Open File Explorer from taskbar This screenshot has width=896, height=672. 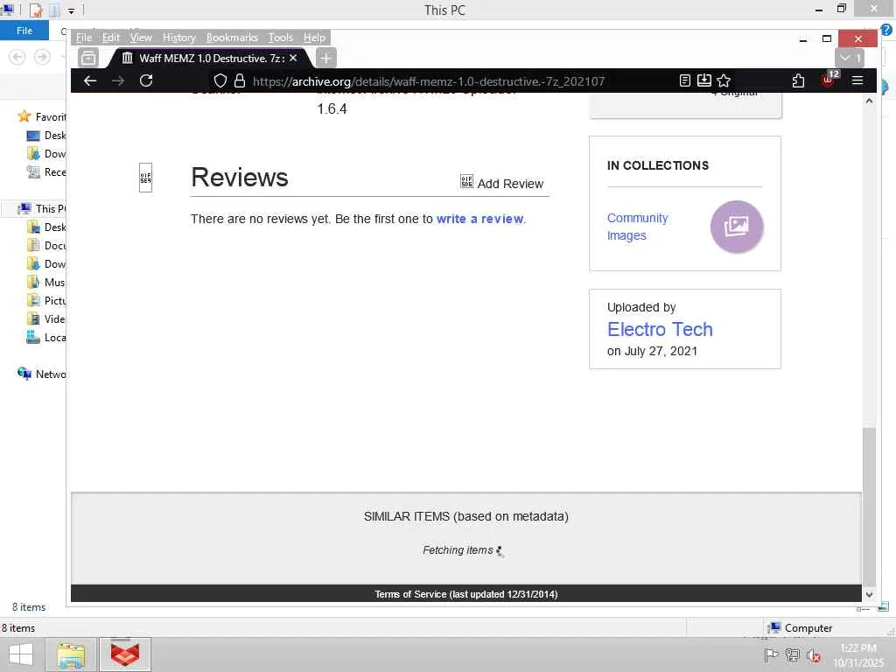click(x=71, y=654)
